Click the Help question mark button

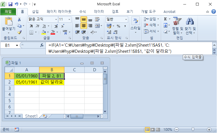pos(214,12)
